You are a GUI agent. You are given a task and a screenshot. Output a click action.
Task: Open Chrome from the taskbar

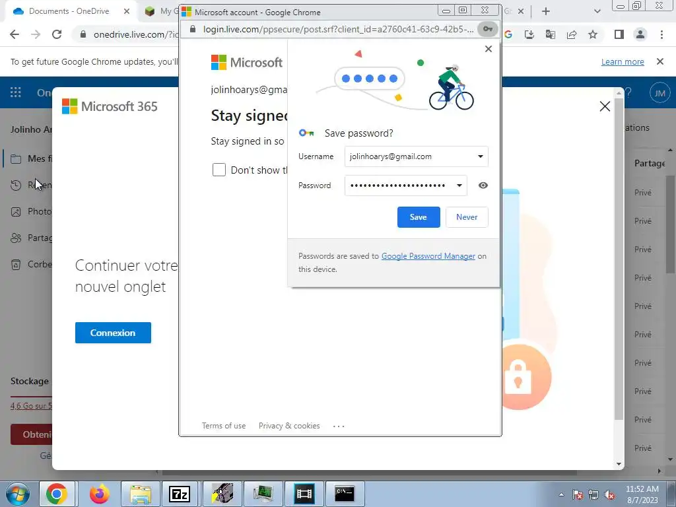coord(57,494)
